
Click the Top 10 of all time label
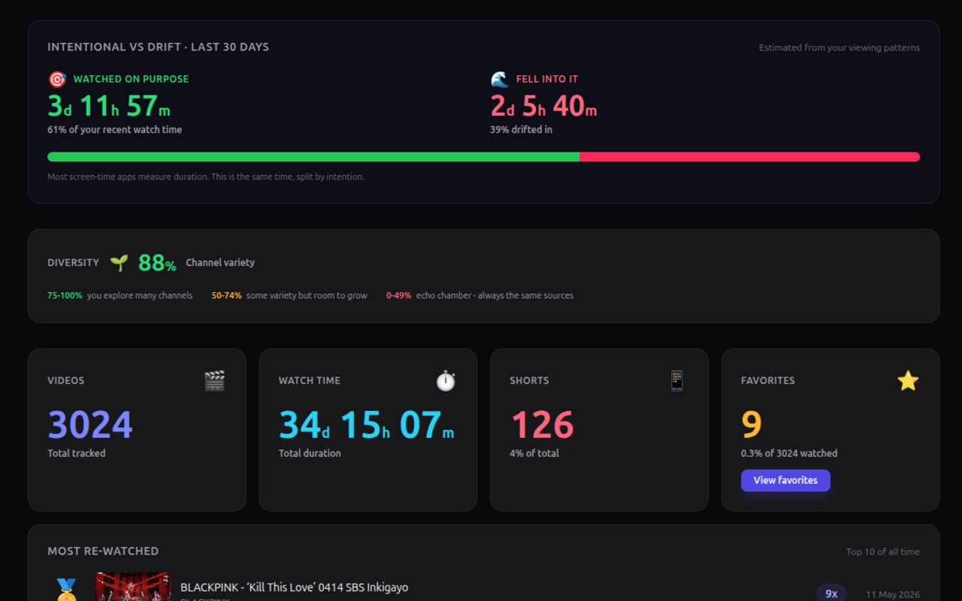coord(882,552)
